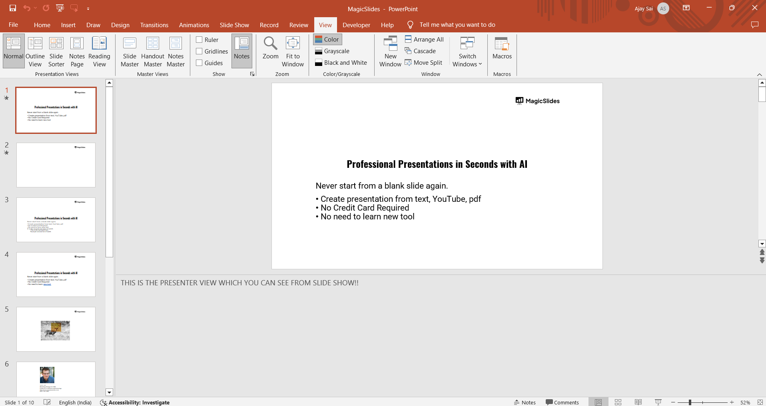The image size is (766, 406).
Task: Open the Animations tab
Action: point(194,25)
